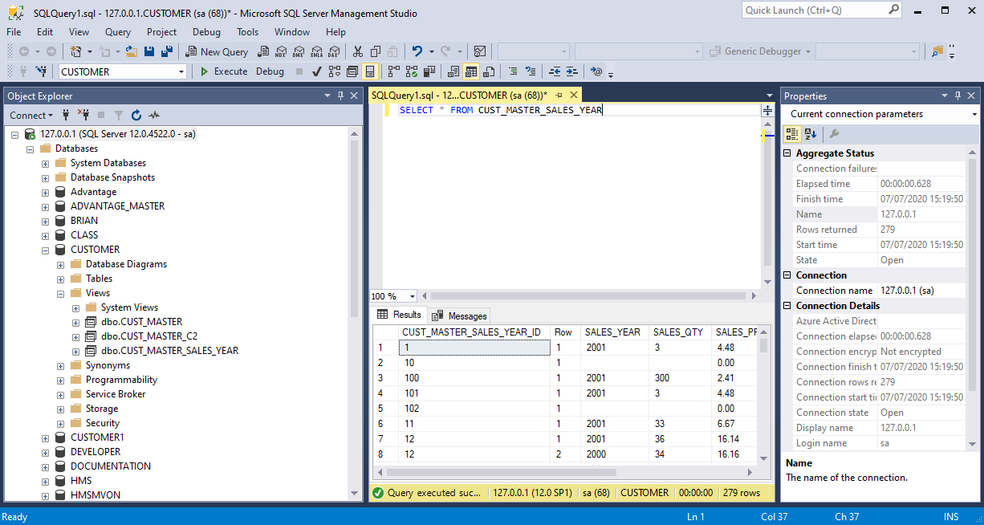Click Specify Values for Template Parameters icon
The height and width of the screenshot is (525, 984).
click(596, 71)
